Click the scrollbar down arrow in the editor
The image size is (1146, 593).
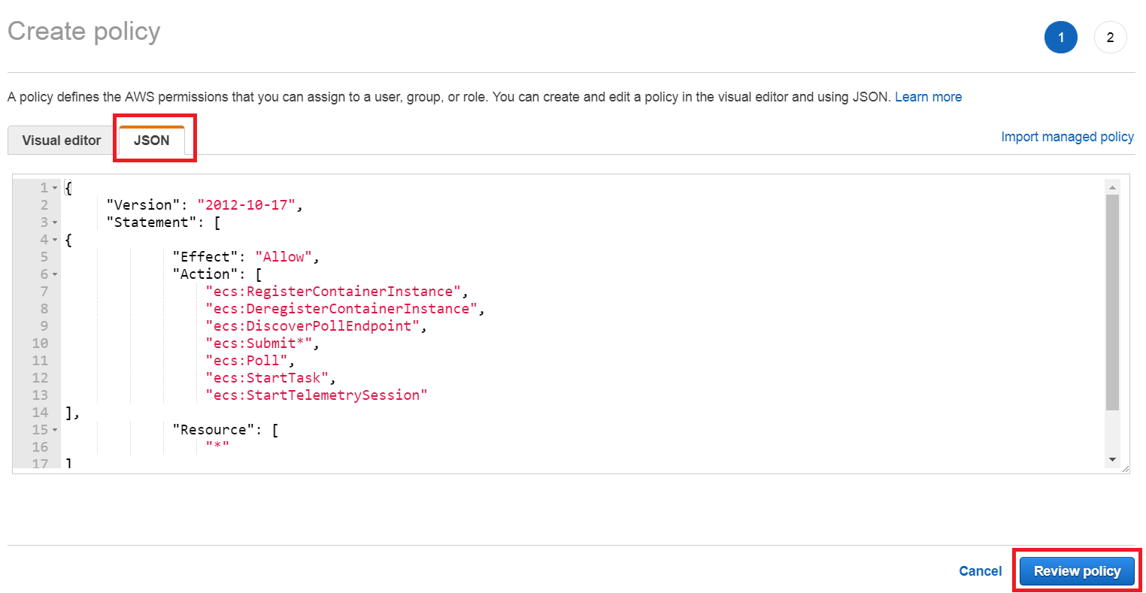(1113, 459)
